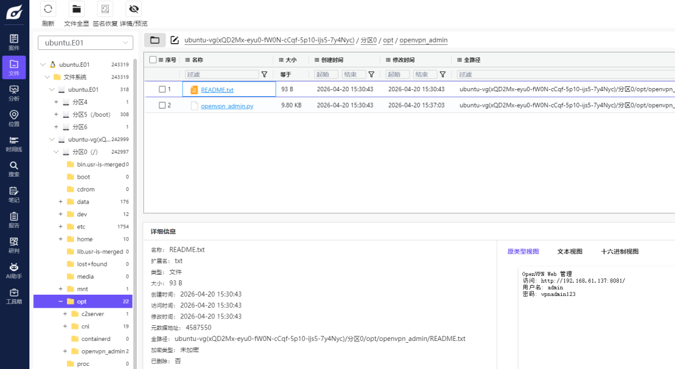Open the AI助手 assistant sidebar icon
The image size is (675, 369).
(14, 270)
